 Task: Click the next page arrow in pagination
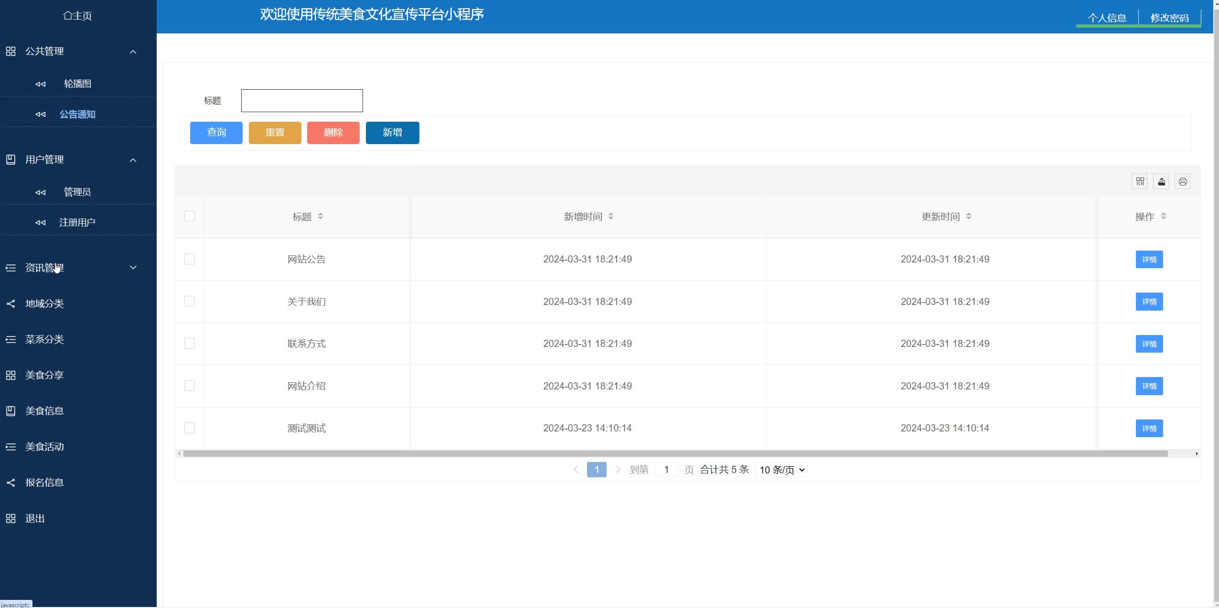(x=618, y=470)
